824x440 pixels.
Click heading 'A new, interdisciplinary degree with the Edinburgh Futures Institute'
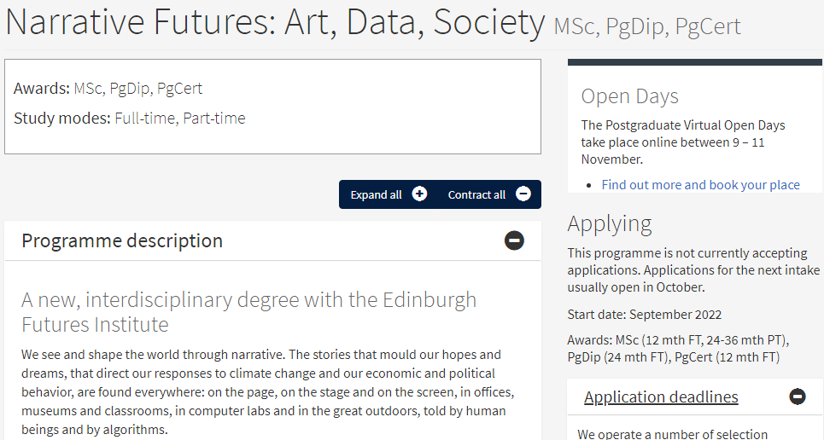(248, 312)
